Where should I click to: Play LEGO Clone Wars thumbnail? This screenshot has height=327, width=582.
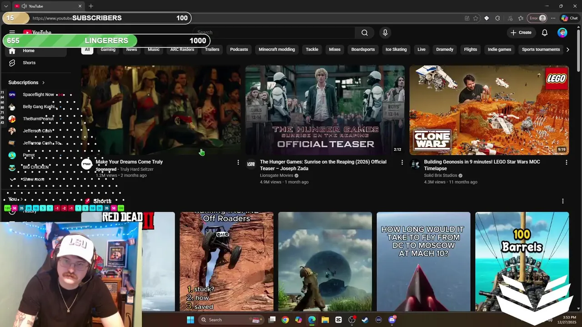coord(489,110)
